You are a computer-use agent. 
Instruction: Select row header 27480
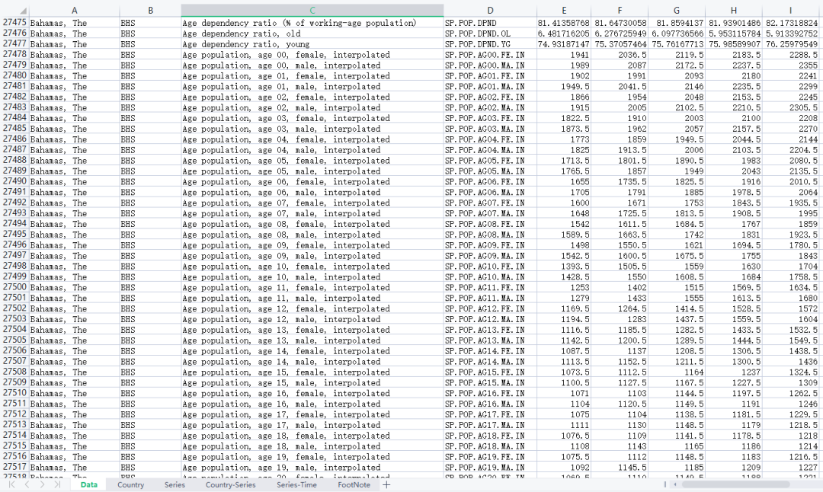pos(14,75)
